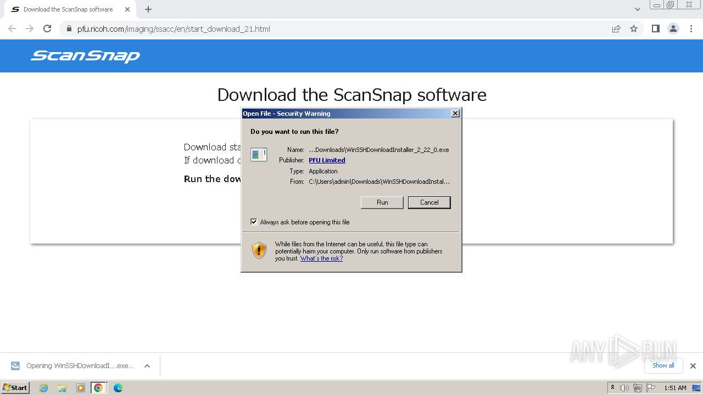Open Windows Explorer from the taskbar

tap(62, 388)
